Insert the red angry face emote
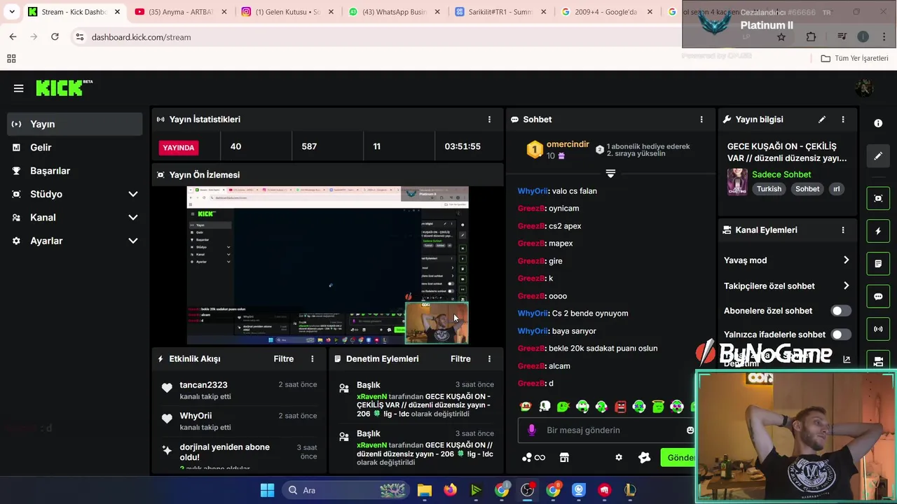Screen dimensions: 897x504 point(620,407)
